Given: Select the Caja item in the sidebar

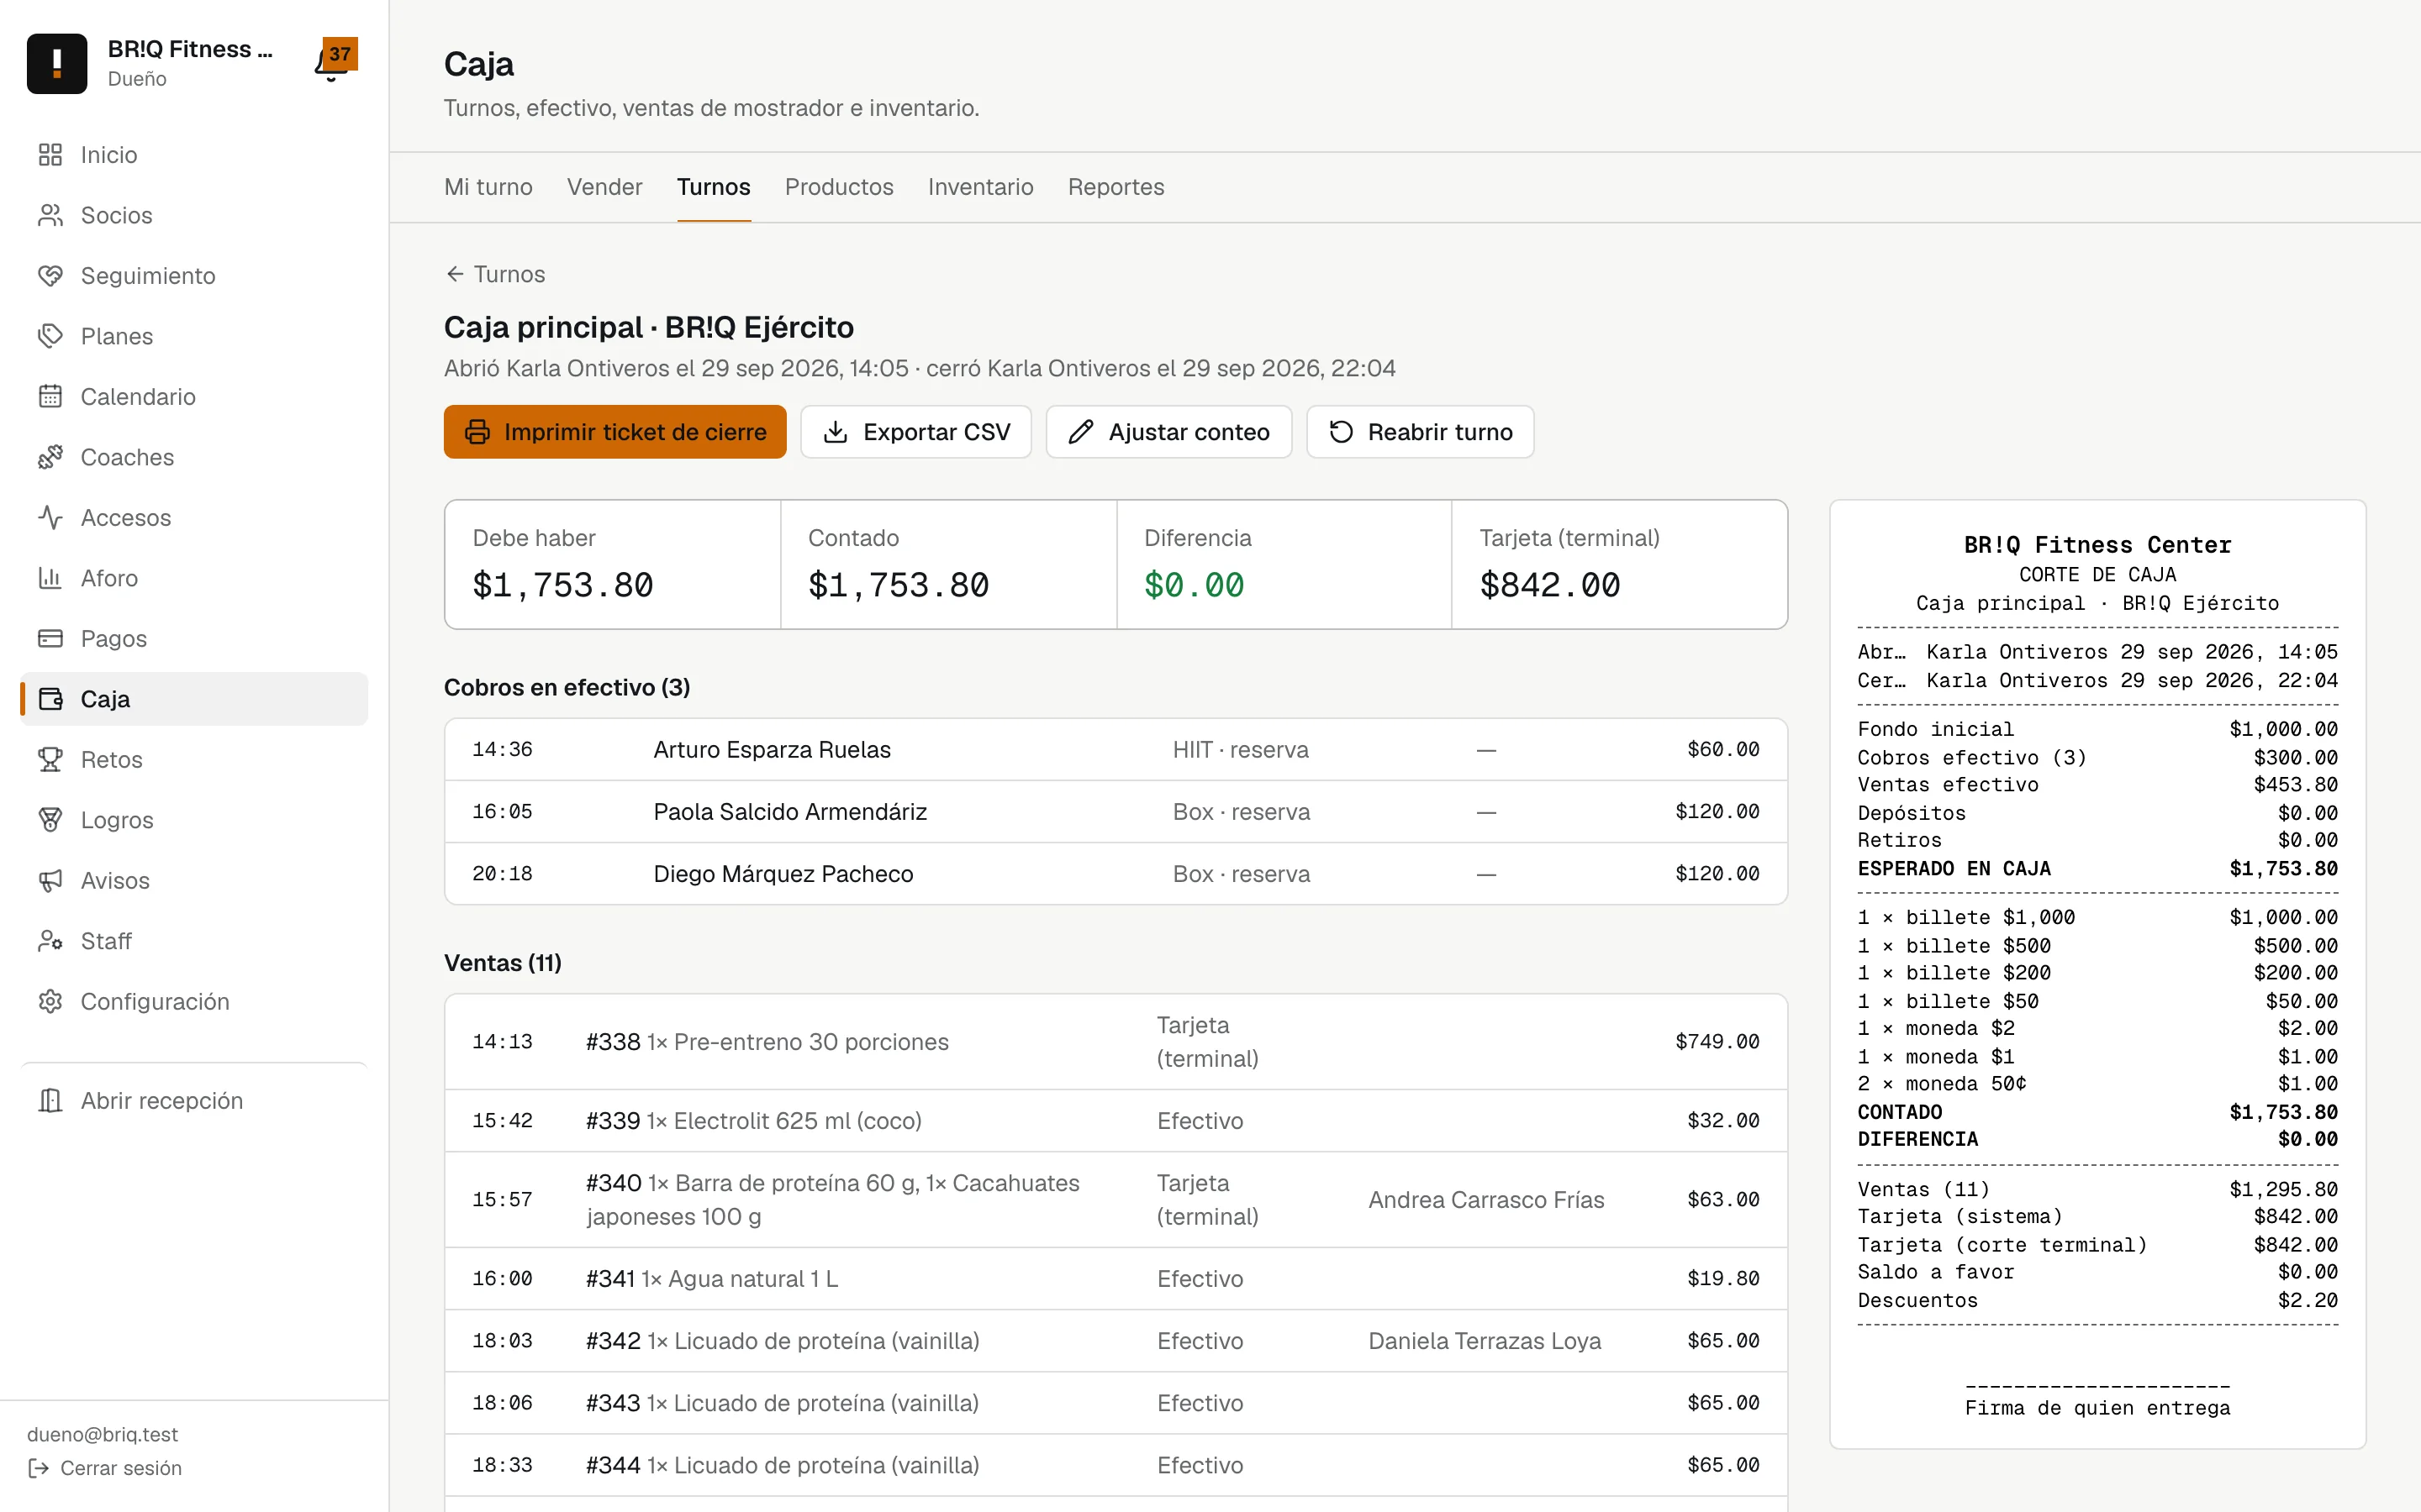Looking at the screenshot, I should (x=194, y=699).
